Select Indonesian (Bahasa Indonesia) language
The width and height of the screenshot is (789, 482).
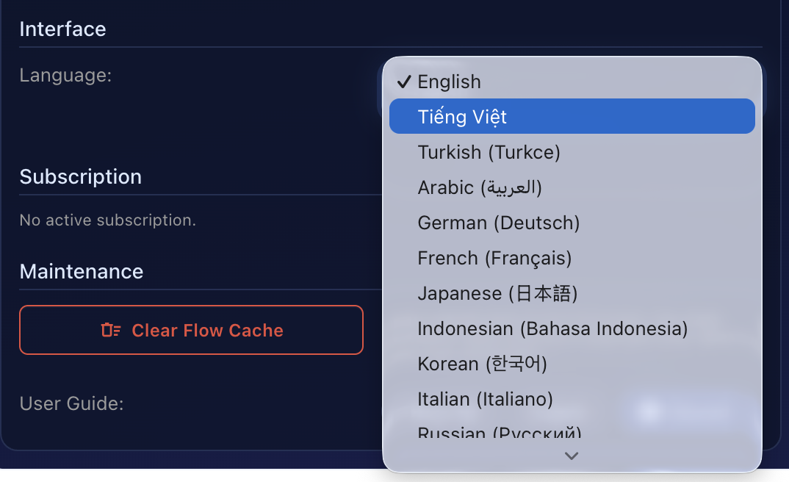[x=553, y=328]
